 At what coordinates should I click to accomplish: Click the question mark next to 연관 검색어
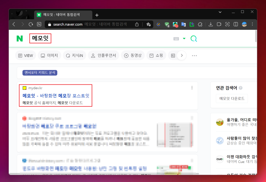pos(241,88)
